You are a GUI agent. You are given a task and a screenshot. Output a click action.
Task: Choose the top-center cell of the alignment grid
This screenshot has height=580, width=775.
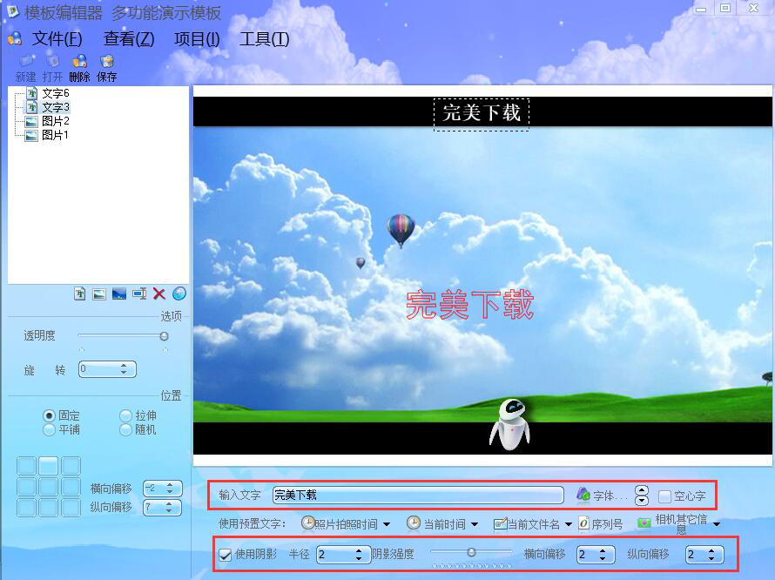click(x=49, y=466)
